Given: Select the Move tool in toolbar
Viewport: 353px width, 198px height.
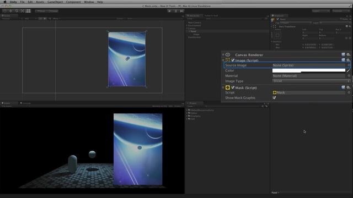Looking at the screenshot, I should click(10, 11).
